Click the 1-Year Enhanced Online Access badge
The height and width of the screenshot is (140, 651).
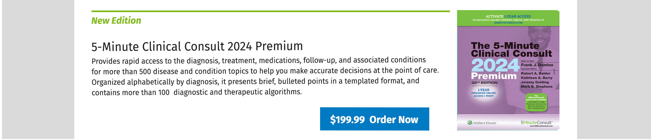[484, 93]
